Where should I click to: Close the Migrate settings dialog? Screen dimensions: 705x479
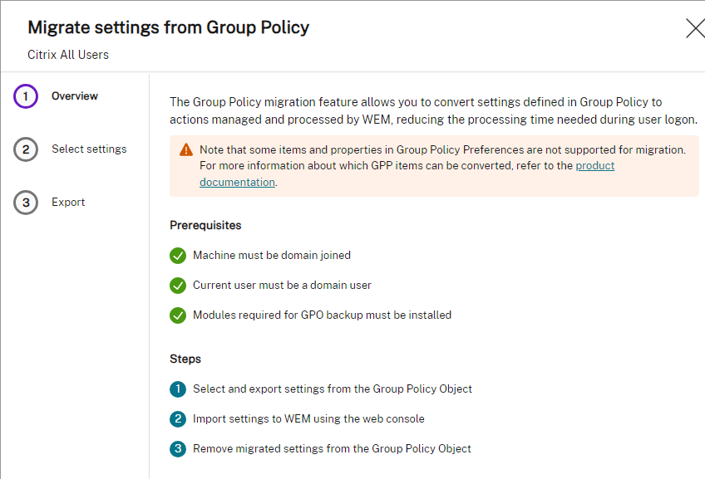pos(695,28)
